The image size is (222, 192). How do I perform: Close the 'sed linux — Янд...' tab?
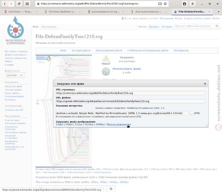click(37, 12)
